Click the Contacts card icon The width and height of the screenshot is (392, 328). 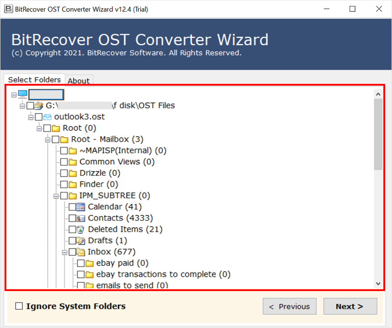(x=81, y=218)
